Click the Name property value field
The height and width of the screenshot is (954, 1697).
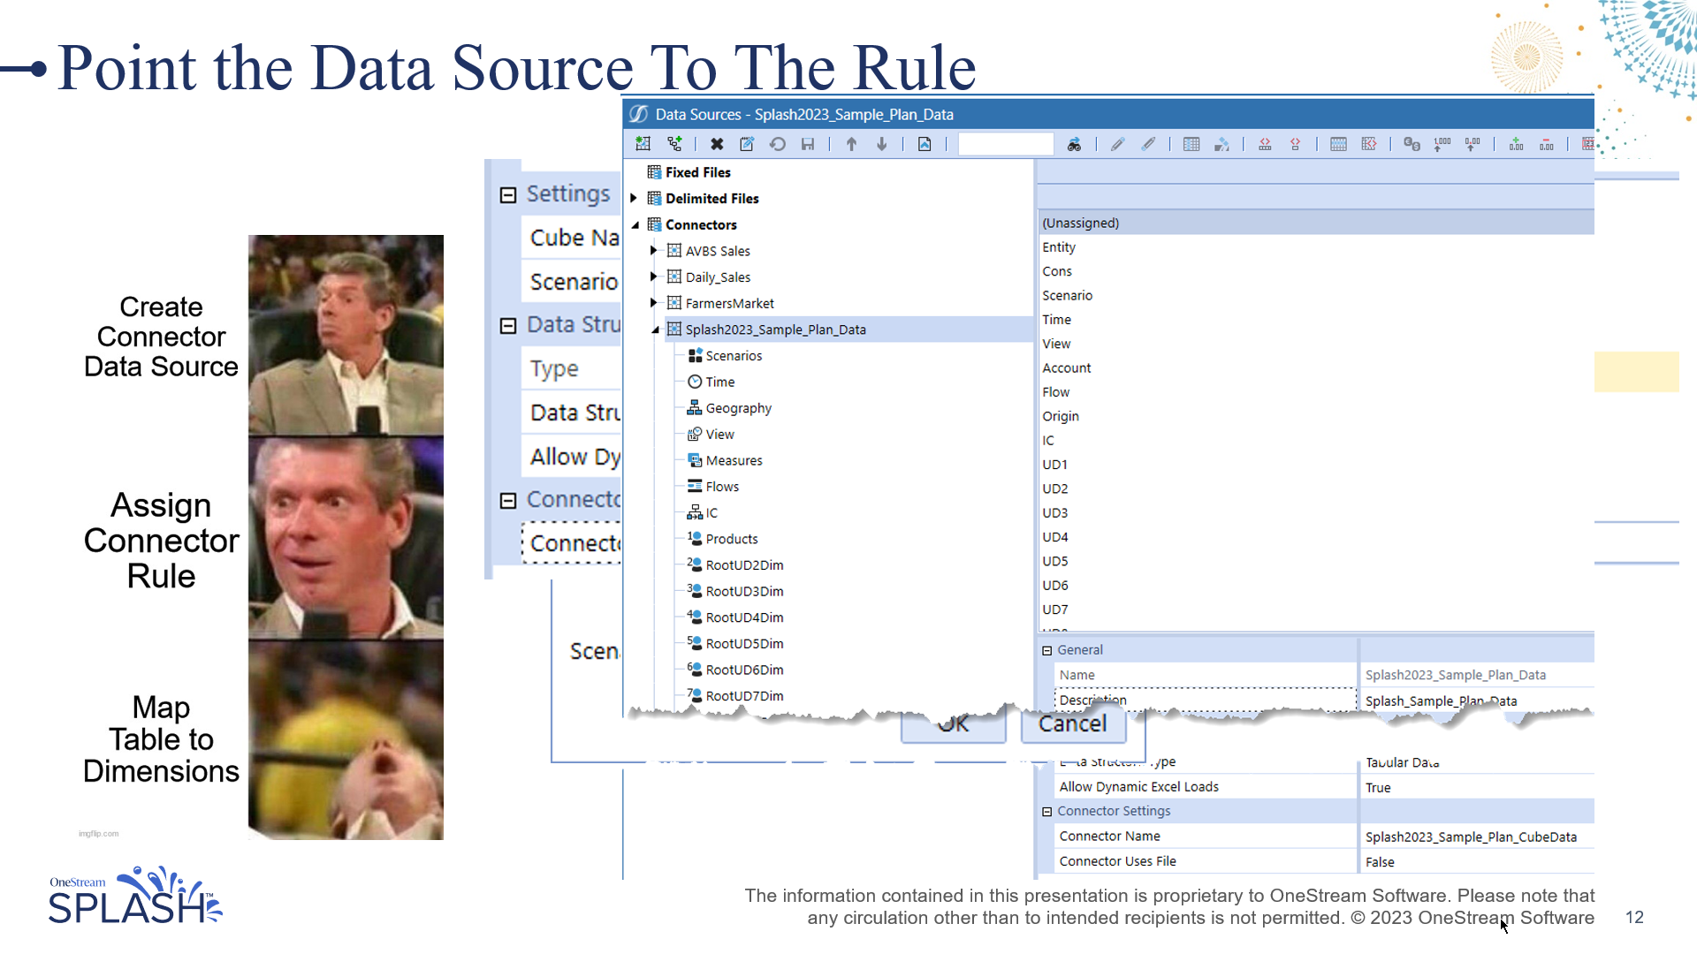click(1476, 675)
